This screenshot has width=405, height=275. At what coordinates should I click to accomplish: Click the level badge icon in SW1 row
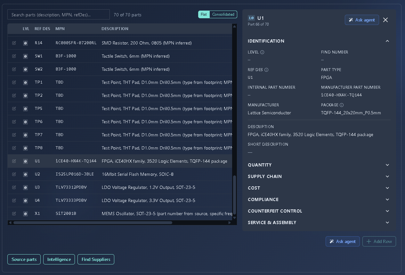(25, 56)
